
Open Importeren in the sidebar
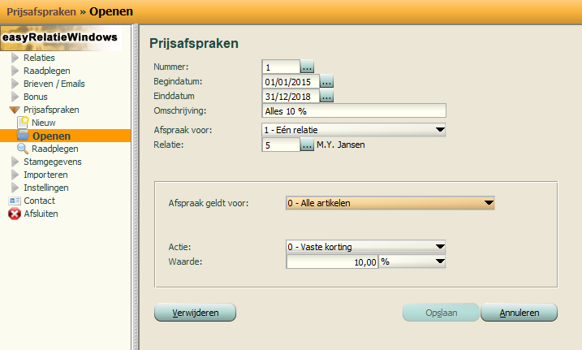pyautogui.click(x=45, y=175)
